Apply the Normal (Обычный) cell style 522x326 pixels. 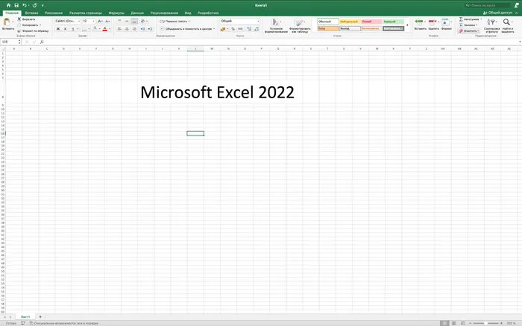click(328, 22)
